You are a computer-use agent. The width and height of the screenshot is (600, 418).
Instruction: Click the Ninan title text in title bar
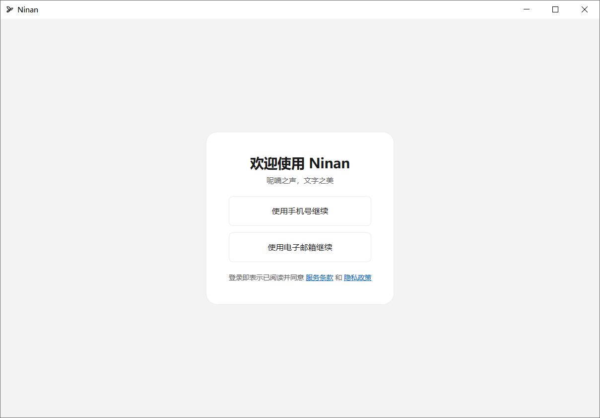(x=28, y=9)
